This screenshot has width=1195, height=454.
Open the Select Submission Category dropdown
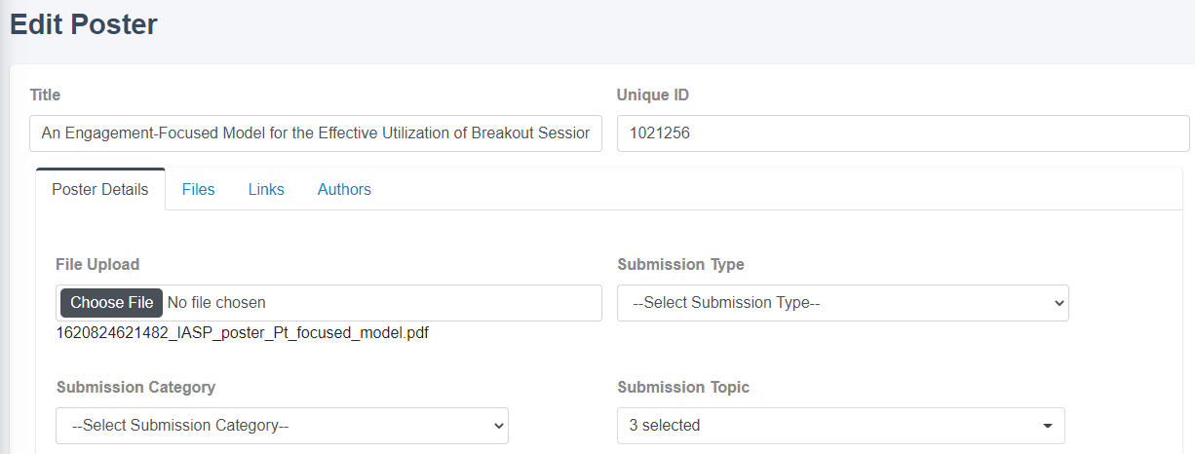click(x=283, y=426)
